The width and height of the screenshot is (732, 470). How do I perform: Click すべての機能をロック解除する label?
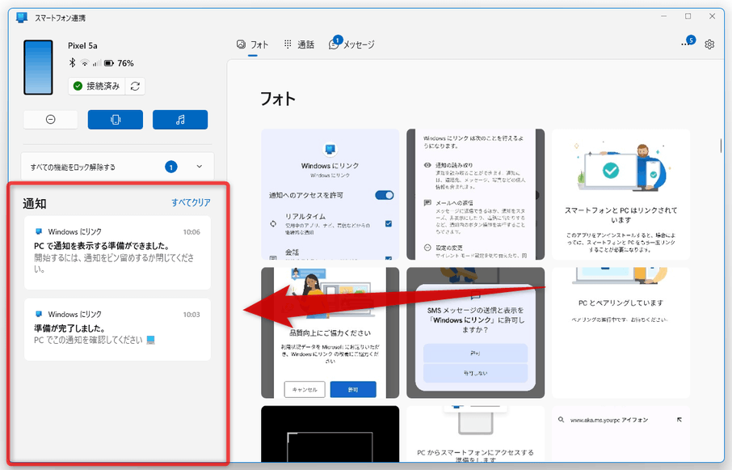(x=73, y=167)
